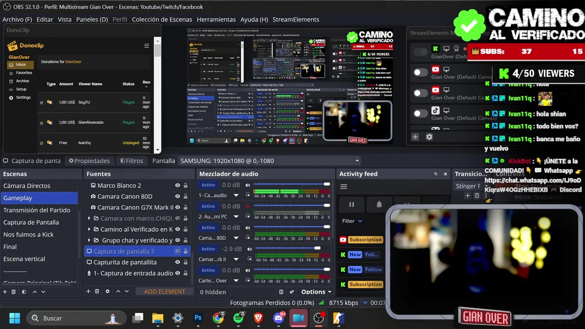Open options dropdown for 1- Ca...audio mixer channel
This screenshot has width=585, height=329.
tap(236, 195)
